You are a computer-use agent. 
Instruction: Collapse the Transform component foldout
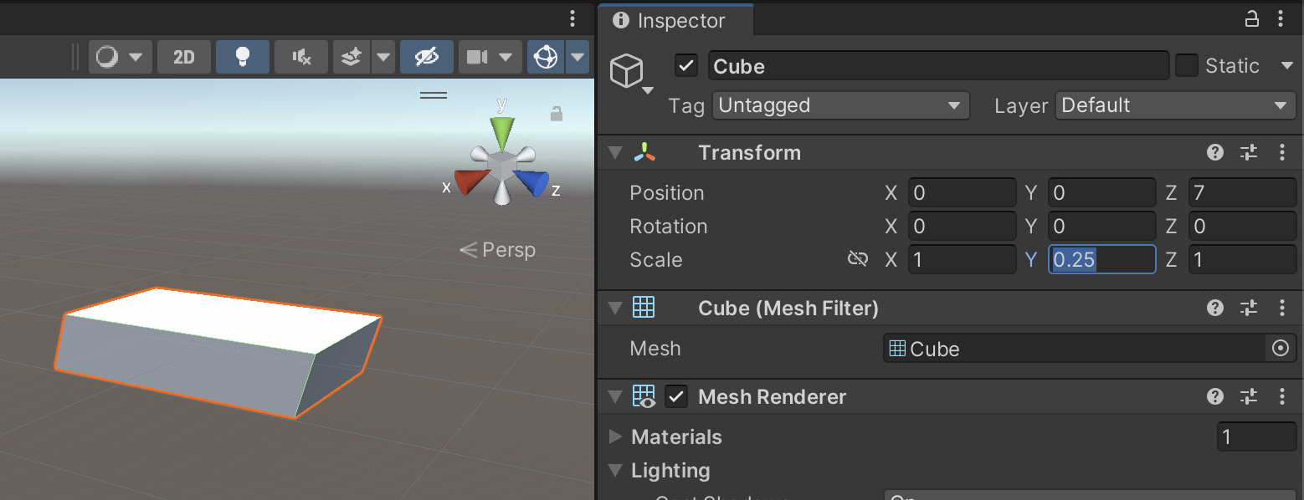(x=616, y=153)
